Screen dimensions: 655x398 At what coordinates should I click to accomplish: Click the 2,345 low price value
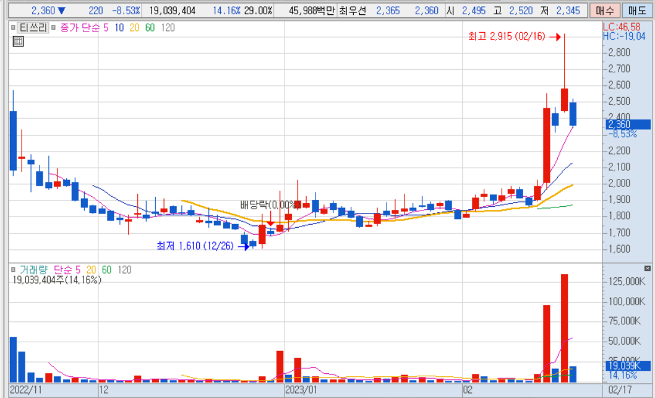pos(568,11)
